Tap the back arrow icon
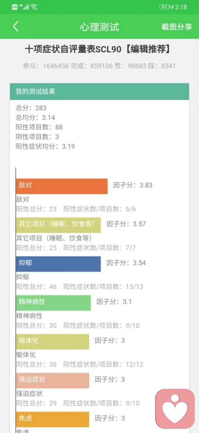This screenshot has width=199, height=433. coord(16,27)
